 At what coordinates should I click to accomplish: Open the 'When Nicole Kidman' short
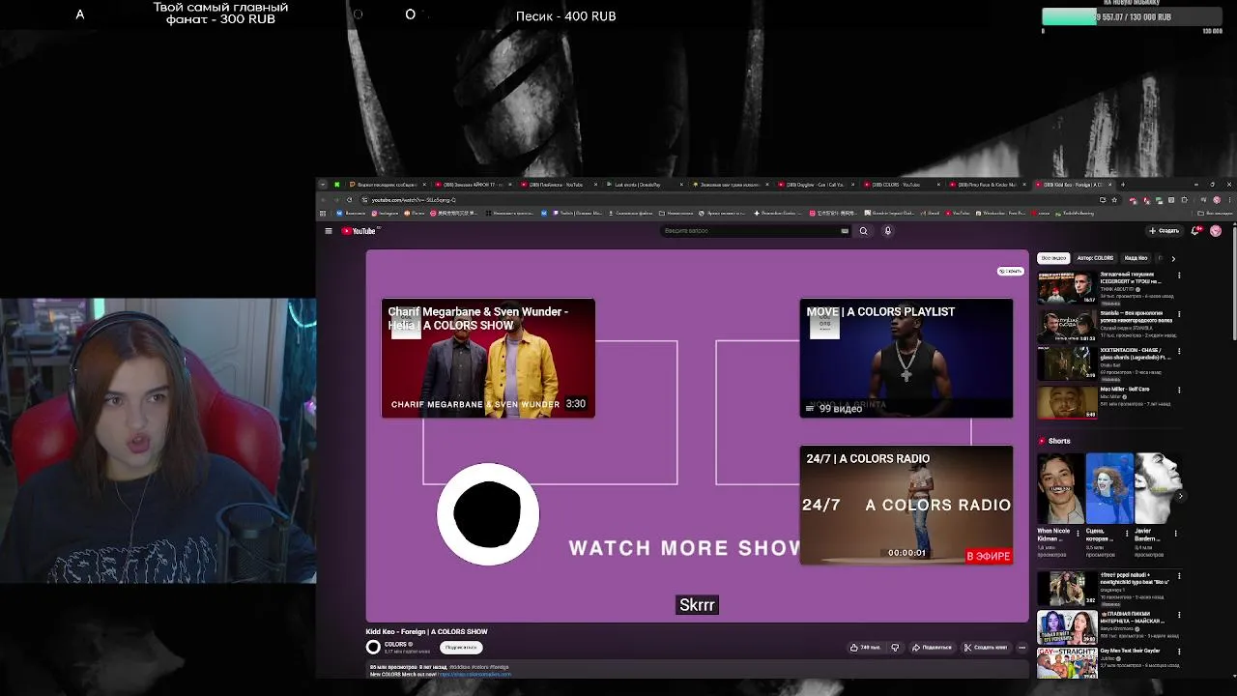click(1059, 488)
